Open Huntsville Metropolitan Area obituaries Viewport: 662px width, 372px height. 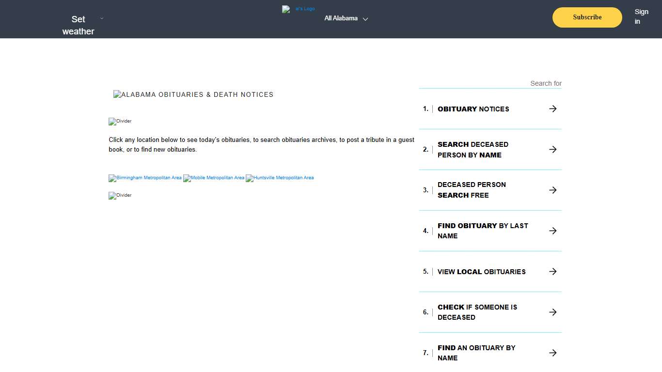coord(280,178)
